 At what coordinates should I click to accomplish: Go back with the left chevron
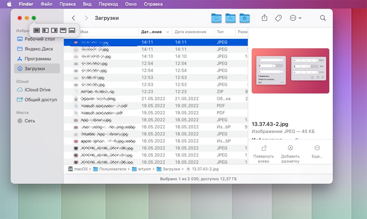[73, 18]
